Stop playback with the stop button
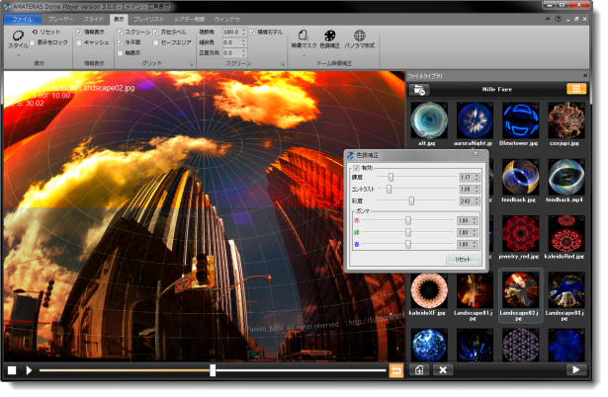This screenshot has height=397, width=608. [x=12, y=370]
